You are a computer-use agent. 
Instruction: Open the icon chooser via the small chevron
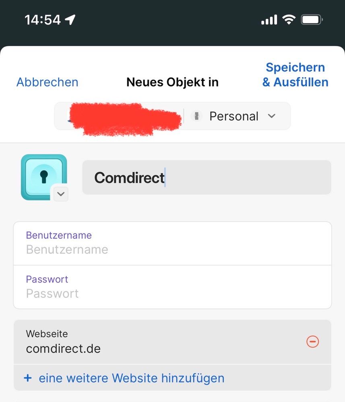coord(61,194)
